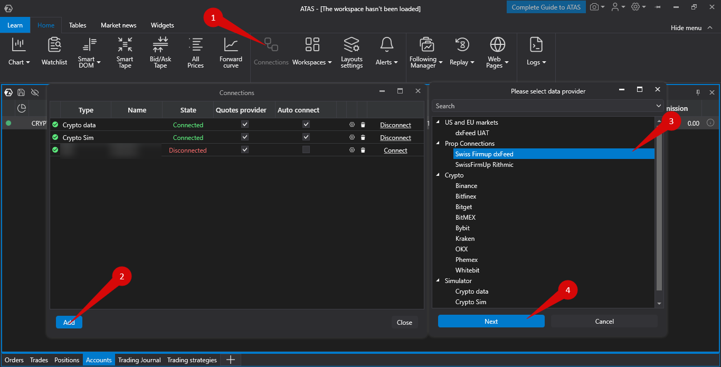
Task: Click the provider list scrollbar
Action: (x=659, y=208)
